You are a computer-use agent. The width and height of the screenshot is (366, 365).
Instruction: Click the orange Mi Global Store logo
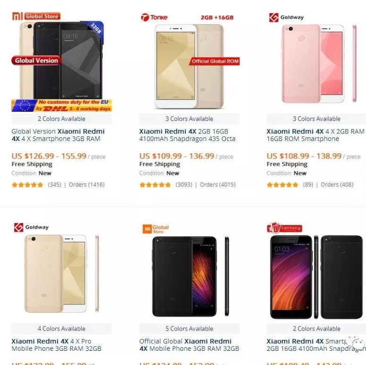(x=156, y=229)
